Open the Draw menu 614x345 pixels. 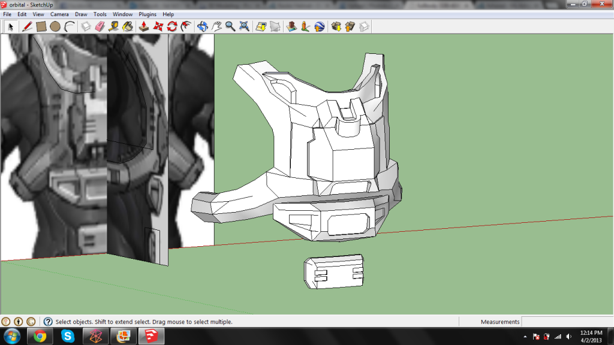81,14
